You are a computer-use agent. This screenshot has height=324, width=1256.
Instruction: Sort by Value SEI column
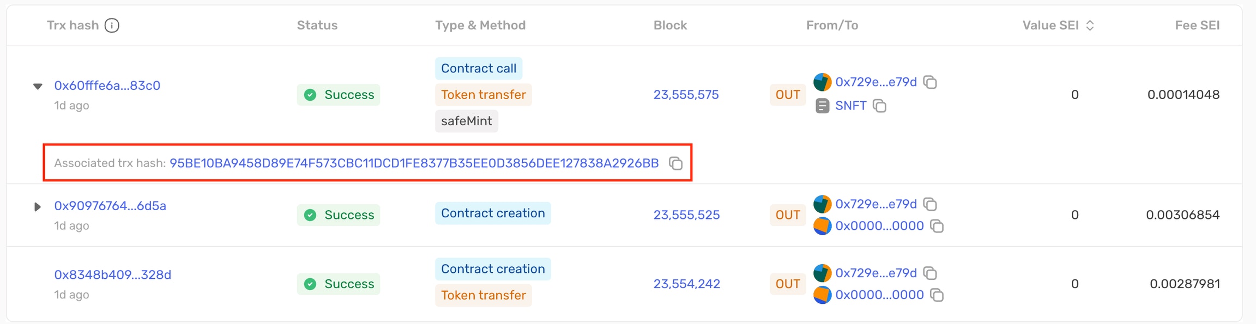(x=1090, y=26)
